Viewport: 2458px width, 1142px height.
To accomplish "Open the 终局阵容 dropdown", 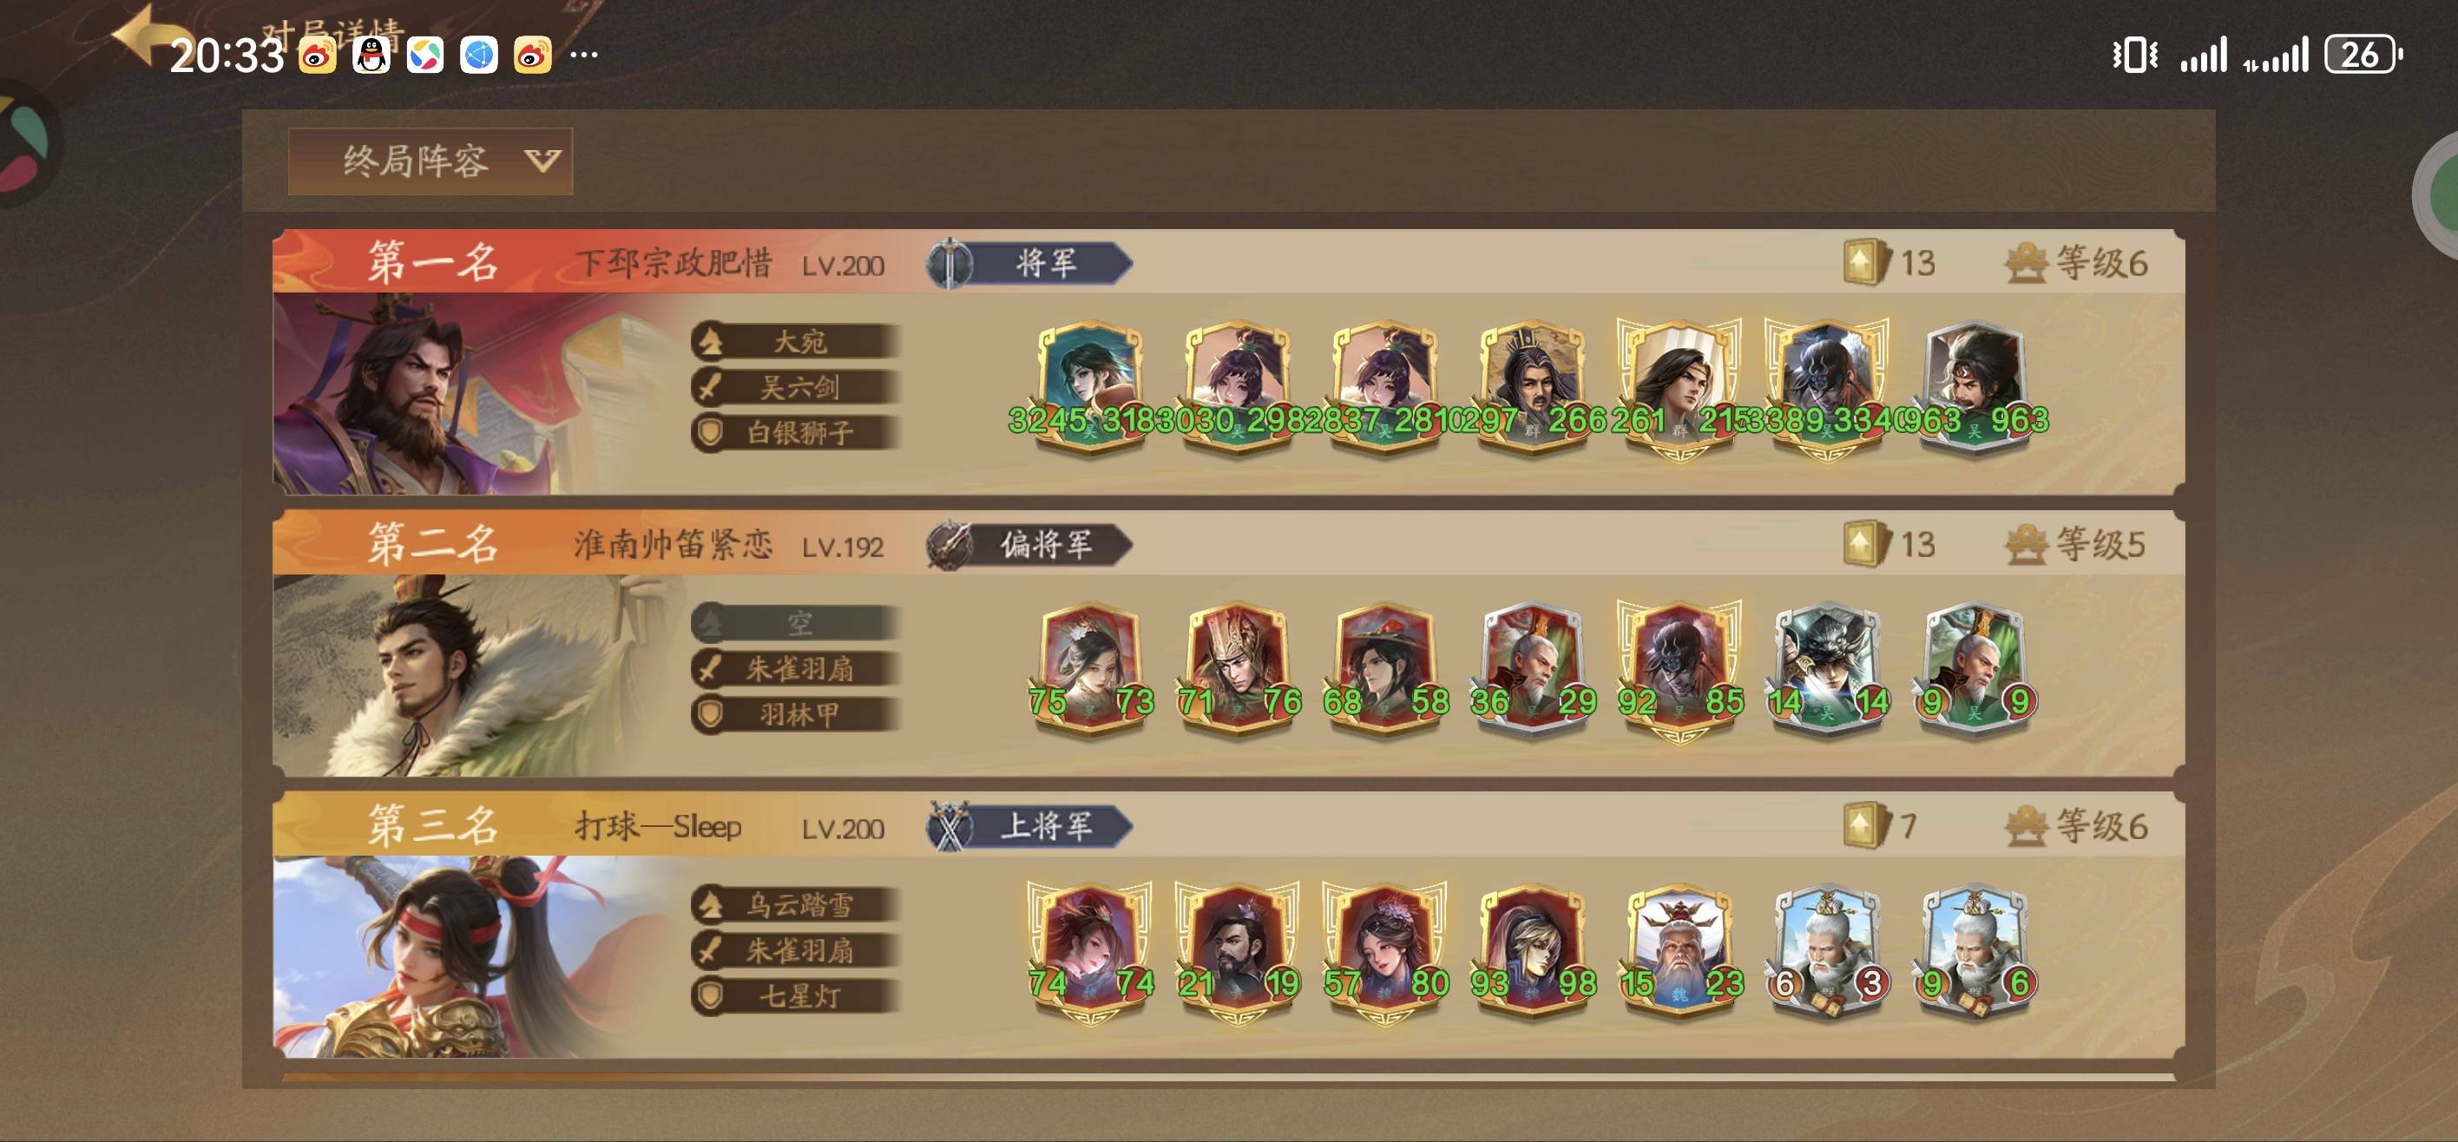I will coord(430,161).
